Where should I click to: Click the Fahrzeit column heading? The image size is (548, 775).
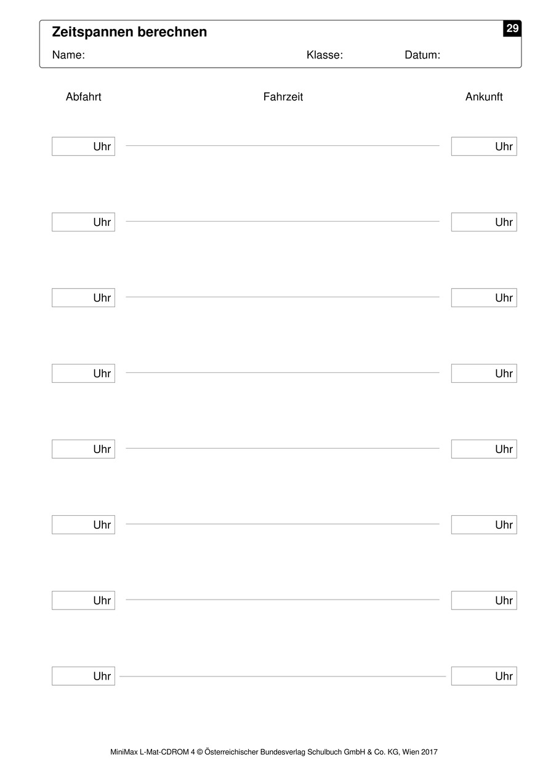[x=283, y=97]
